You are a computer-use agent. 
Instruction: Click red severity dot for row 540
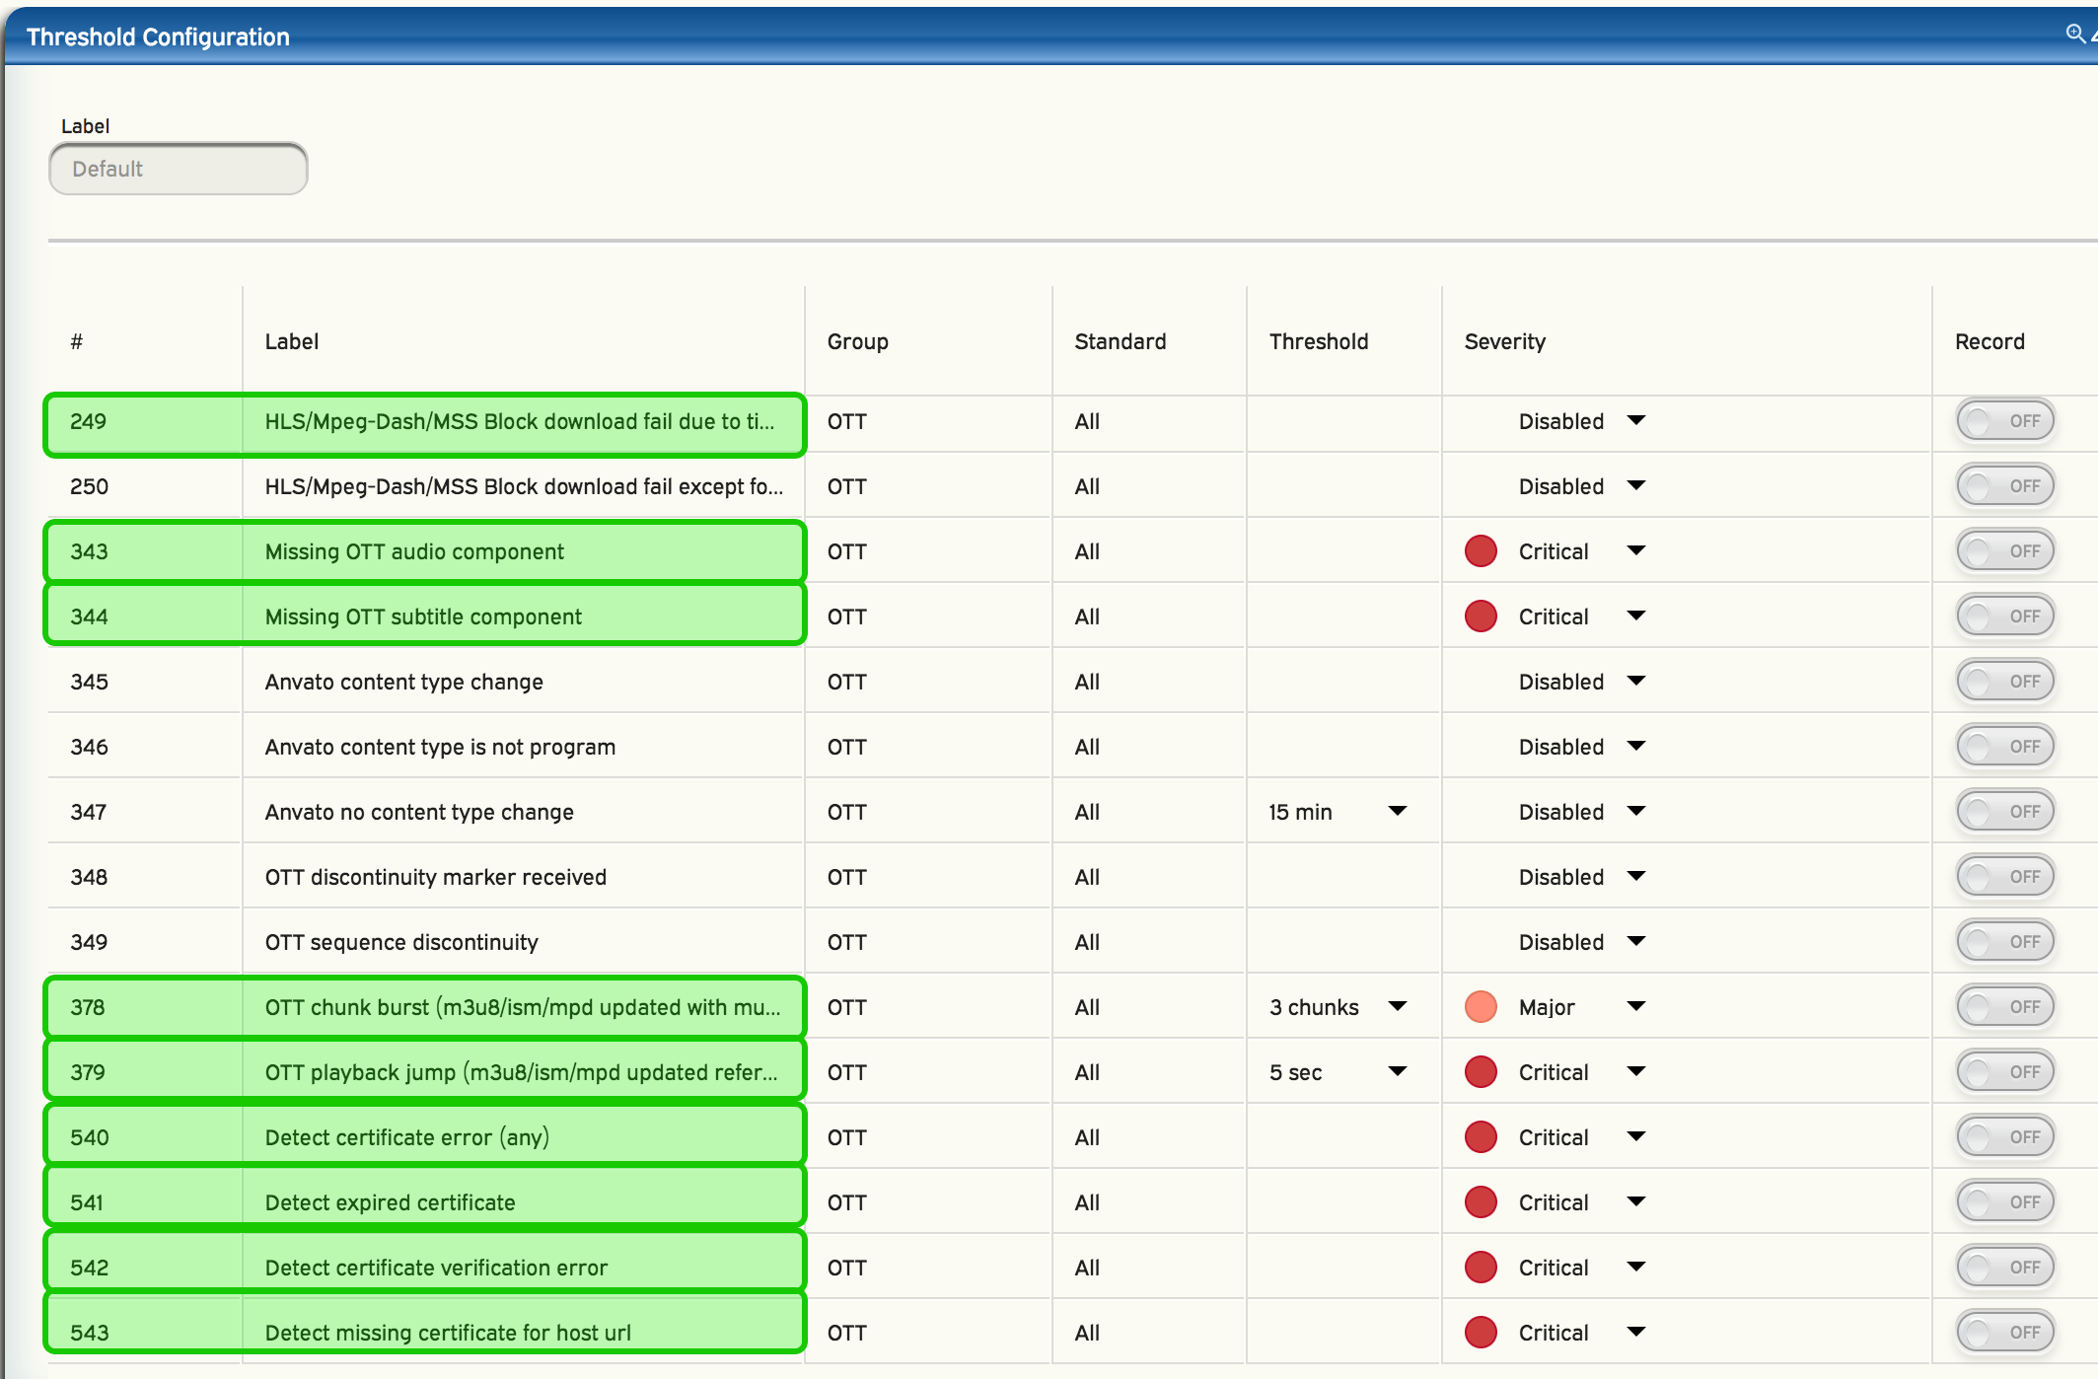(x=1481, y=1137)
